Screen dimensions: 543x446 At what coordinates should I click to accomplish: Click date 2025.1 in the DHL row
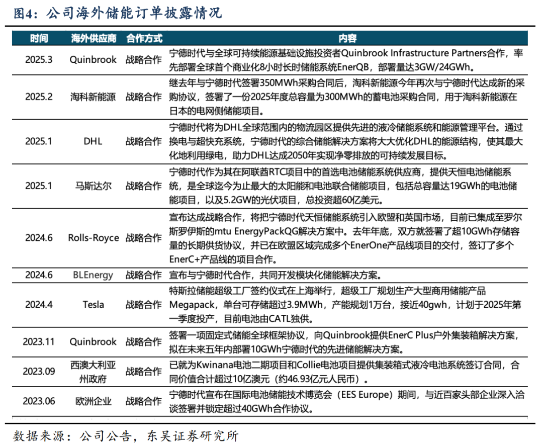pyautogui.click(x=39, y=141)
